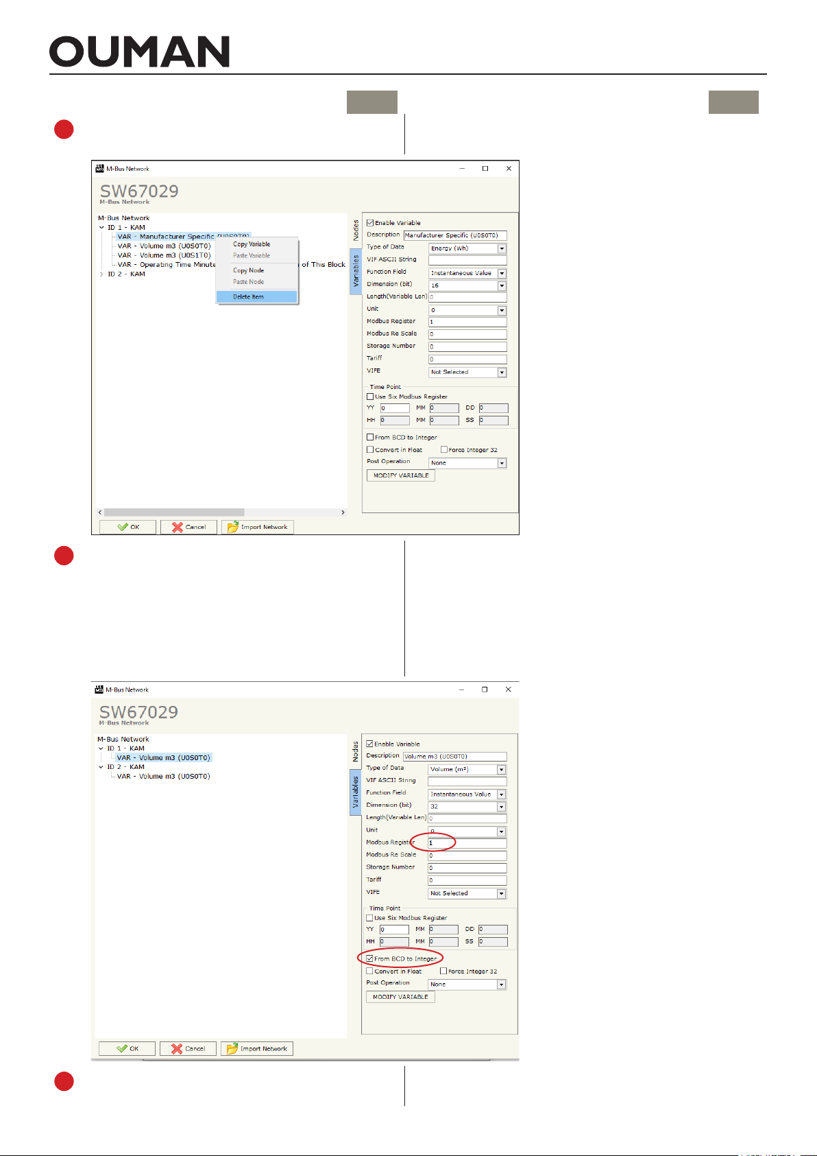
Task: Check Force Integer 32 in lower window
Action: 443,971
